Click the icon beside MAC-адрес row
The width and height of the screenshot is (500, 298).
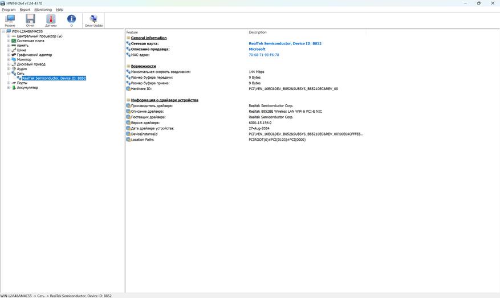(128, 55)
